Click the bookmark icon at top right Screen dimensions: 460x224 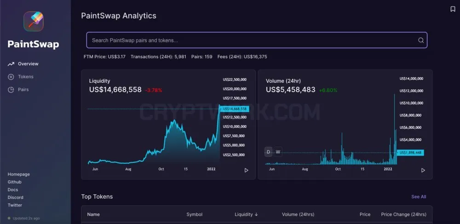(453, 9)
